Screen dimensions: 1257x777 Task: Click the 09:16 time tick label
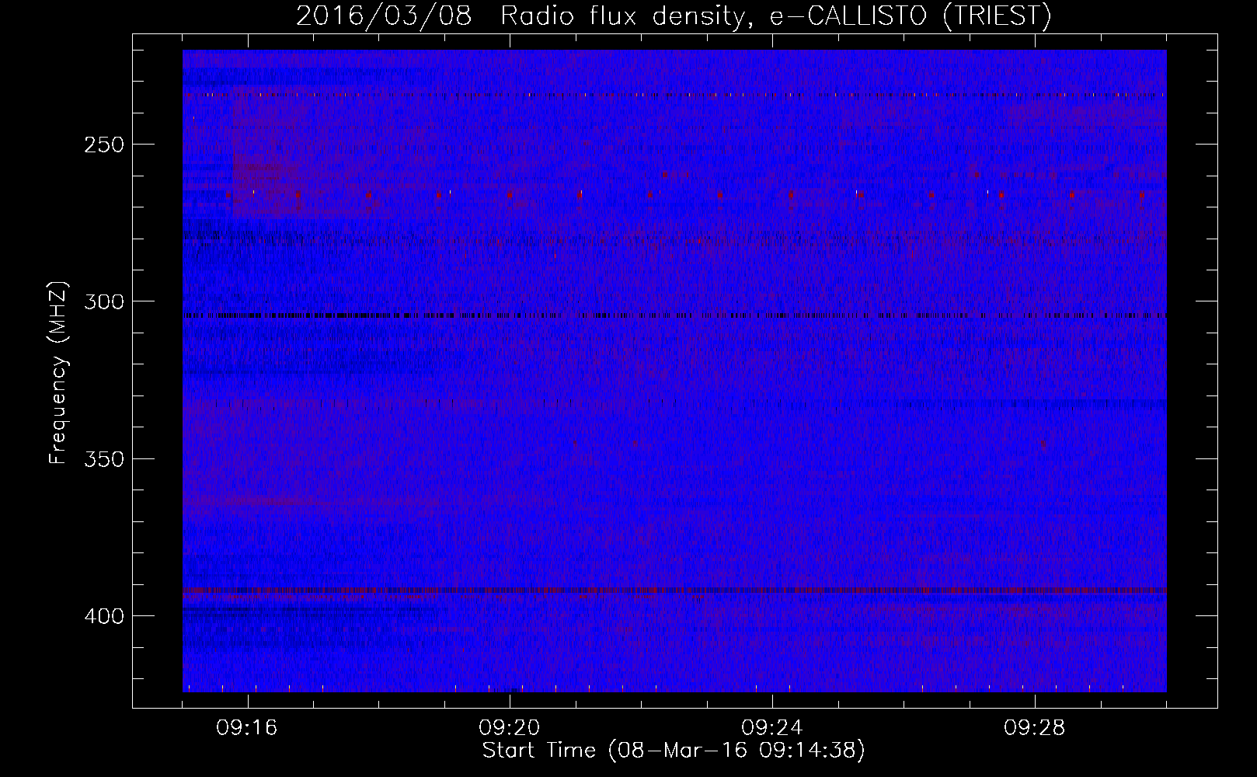tap(247, 728)
